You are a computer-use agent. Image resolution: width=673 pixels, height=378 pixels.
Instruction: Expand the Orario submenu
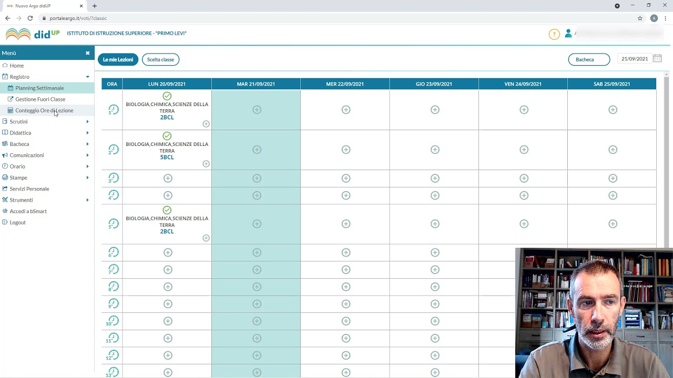pyautogui.click(x=88, y=166)
